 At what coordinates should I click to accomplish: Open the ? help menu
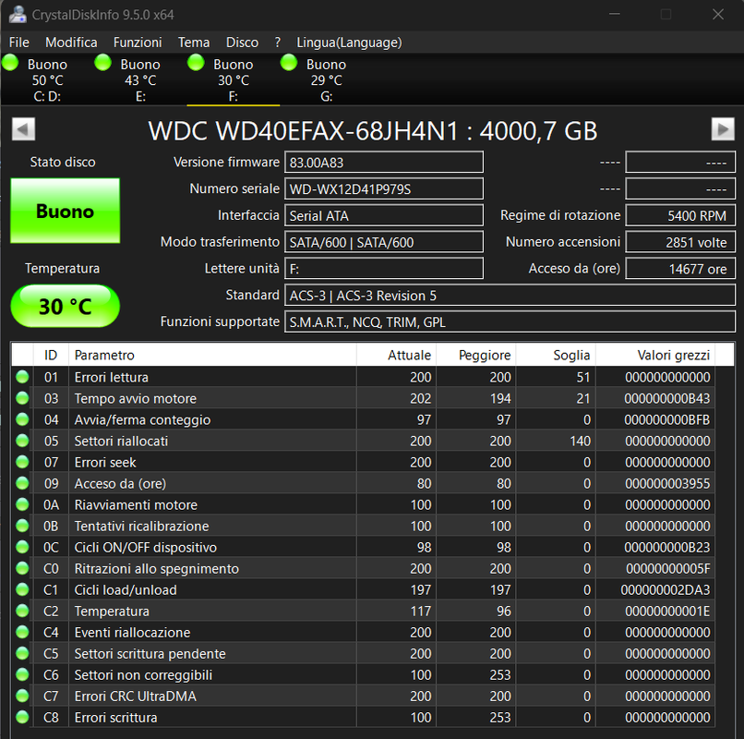(x=278, y=42)
